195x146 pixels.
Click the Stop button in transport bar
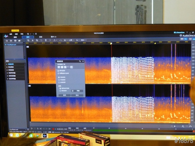35,129
